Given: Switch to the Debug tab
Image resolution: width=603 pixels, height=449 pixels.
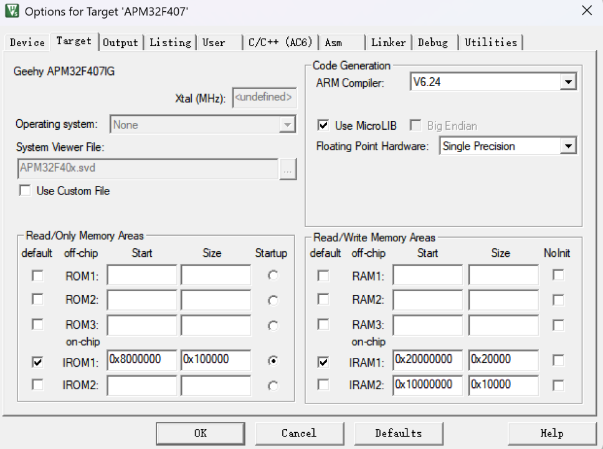Looking at the screenshot, I should click(433, 42).
